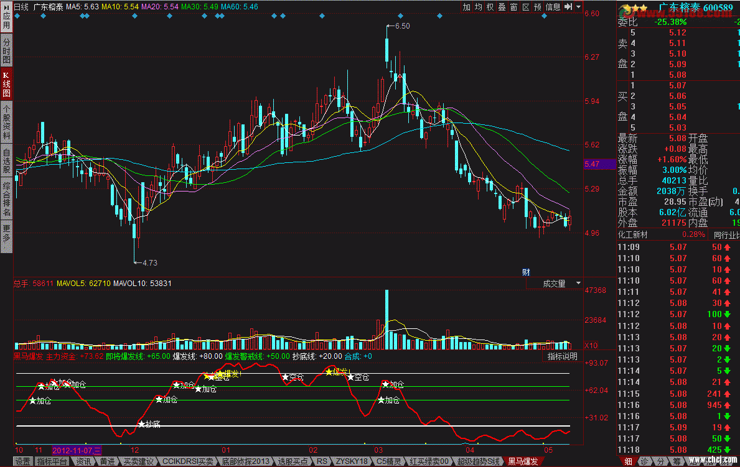Switch to the 诊 diagnosis tab
Viewport: 740px width, 467px height.
point(644,461)
